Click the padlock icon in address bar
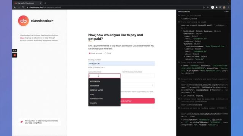 [28, 8]
